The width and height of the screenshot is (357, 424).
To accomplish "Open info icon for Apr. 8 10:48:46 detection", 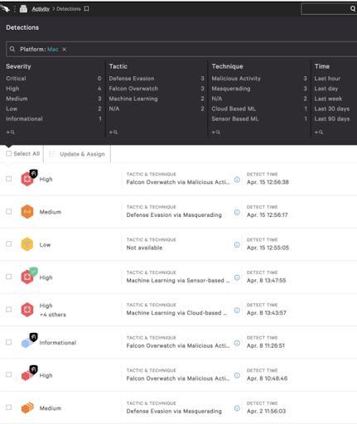I will (x=237, y=375).
